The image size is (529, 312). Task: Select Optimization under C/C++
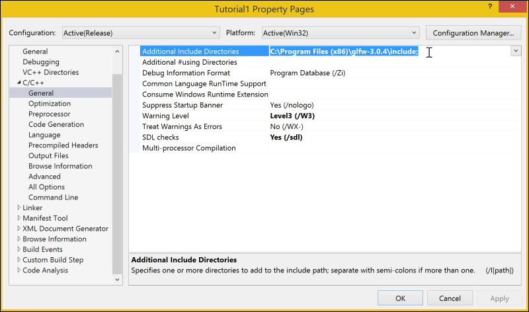[50, 104]
